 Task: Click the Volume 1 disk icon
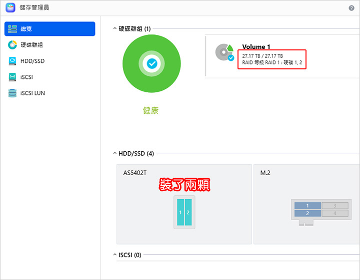point(224,52)
